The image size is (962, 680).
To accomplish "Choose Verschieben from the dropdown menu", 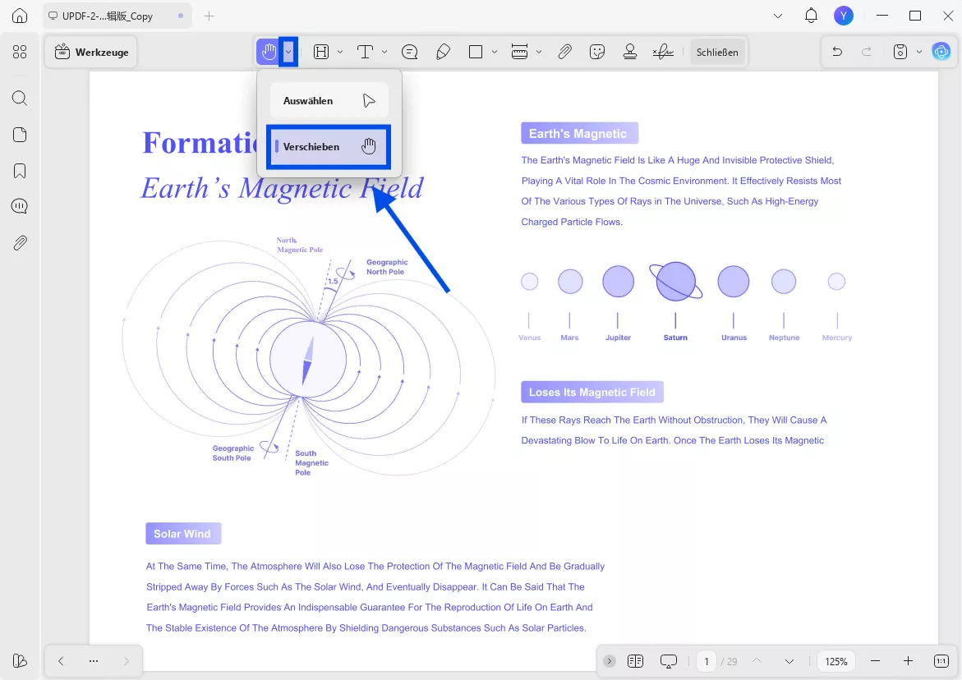I will pyautogui.click(x=329, y=146).
